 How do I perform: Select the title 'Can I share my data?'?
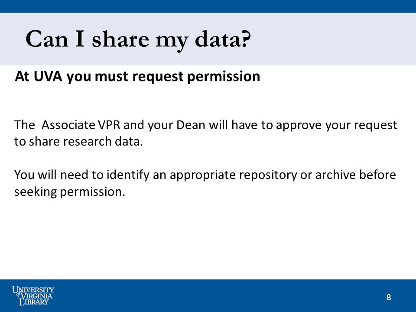(138, 39)
